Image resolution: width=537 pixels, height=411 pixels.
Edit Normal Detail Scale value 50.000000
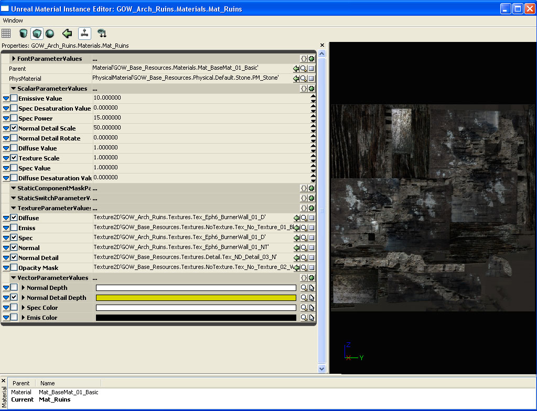201,128
